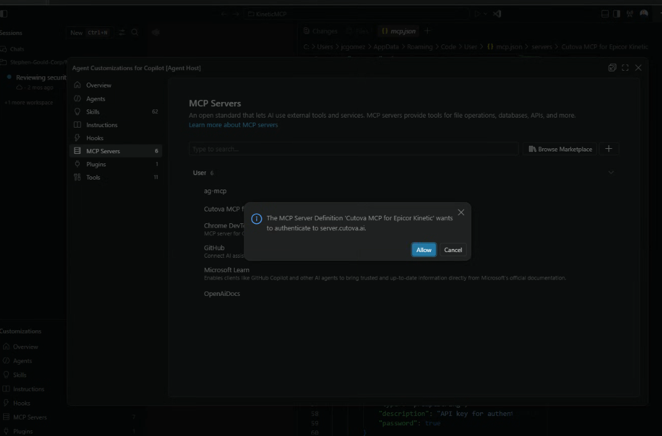Screen dimensions: 662x436
Task: Toggle the bottom panel layout icon
Action: [x=605, y=14]
